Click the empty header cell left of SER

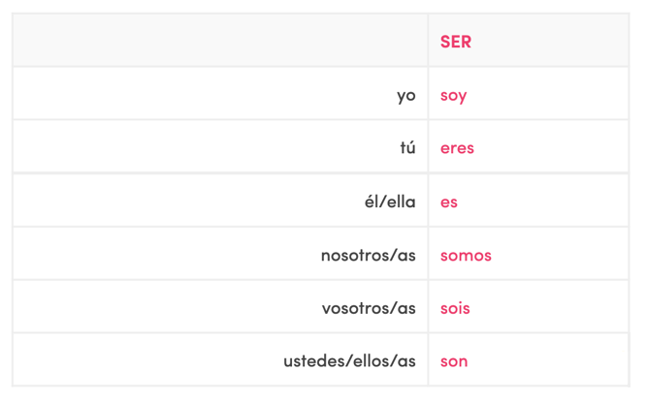(220, 42)
